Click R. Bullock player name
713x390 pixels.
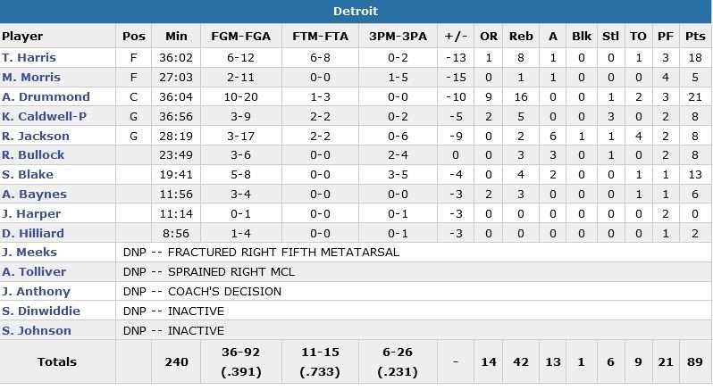(33, 155)
